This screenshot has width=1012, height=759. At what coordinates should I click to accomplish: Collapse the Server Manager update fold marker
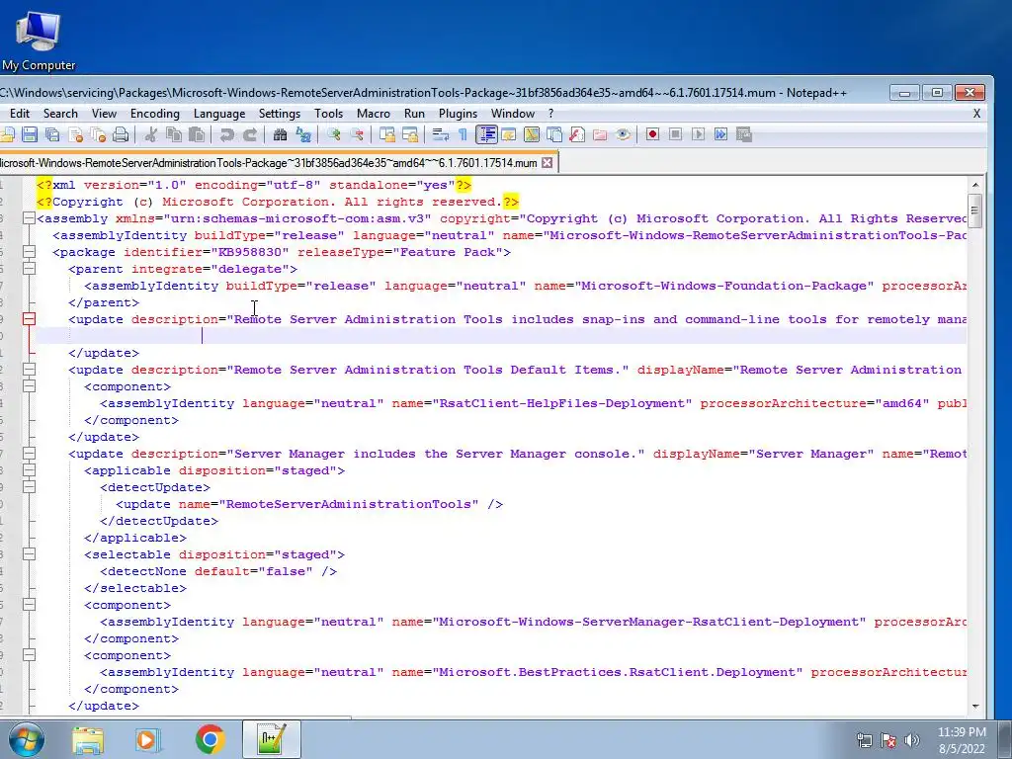pos(29,453)
